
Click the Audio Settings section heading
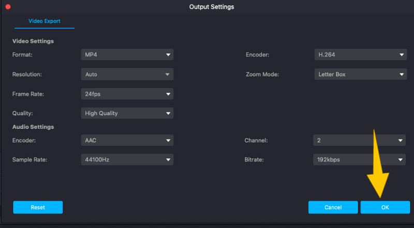[33, 127]
